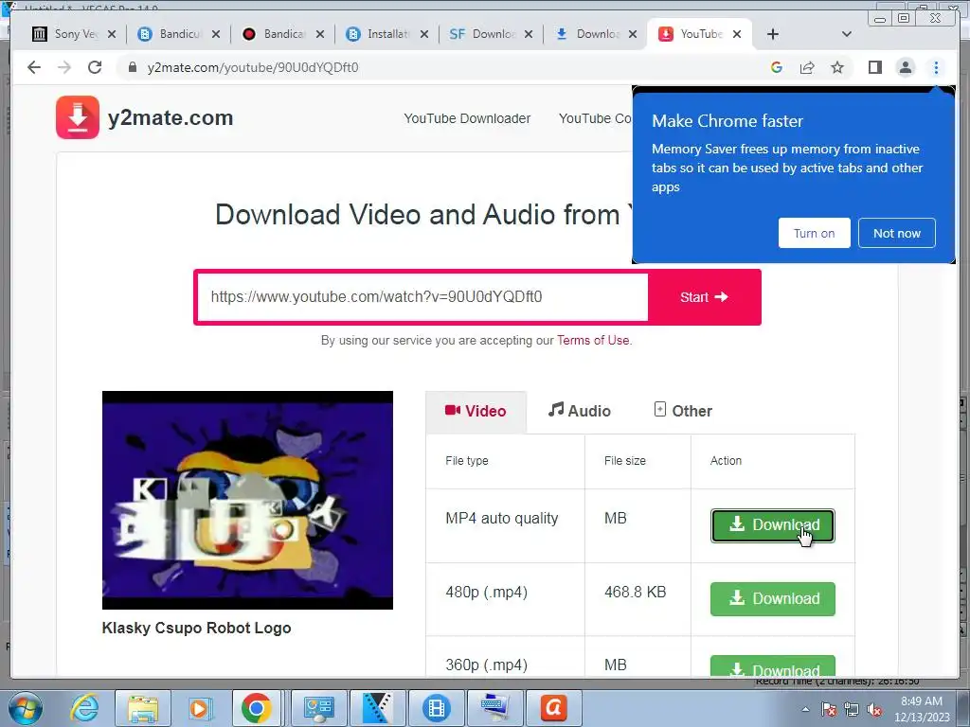Download the 360p mp4 version
Viewport: 970px width, 727px height.
773,665
